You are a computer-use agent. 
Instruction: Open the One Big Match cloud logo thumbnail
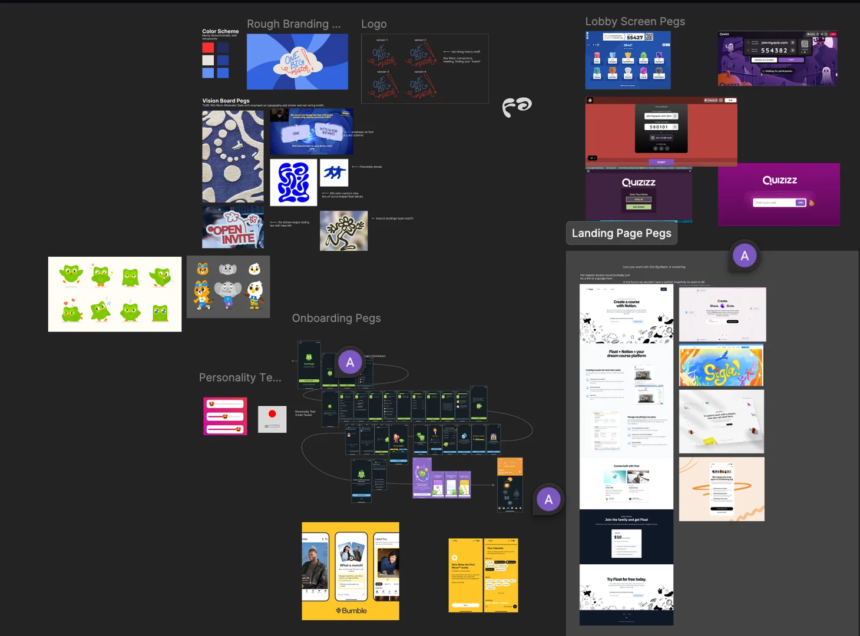[297, 62]
